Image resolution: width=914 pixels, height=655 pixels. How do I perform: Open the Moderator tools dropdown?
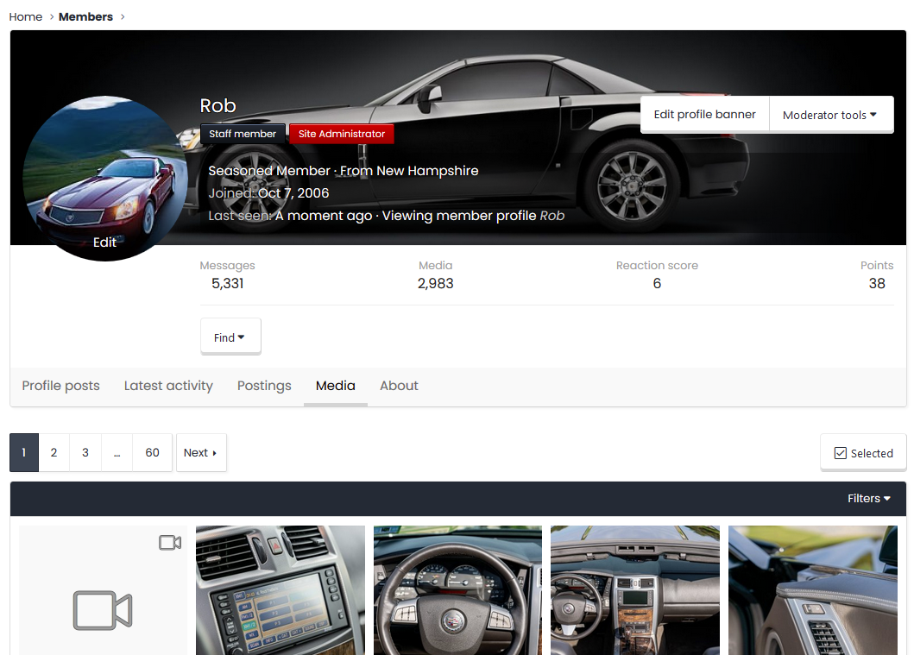pos(829,115)
